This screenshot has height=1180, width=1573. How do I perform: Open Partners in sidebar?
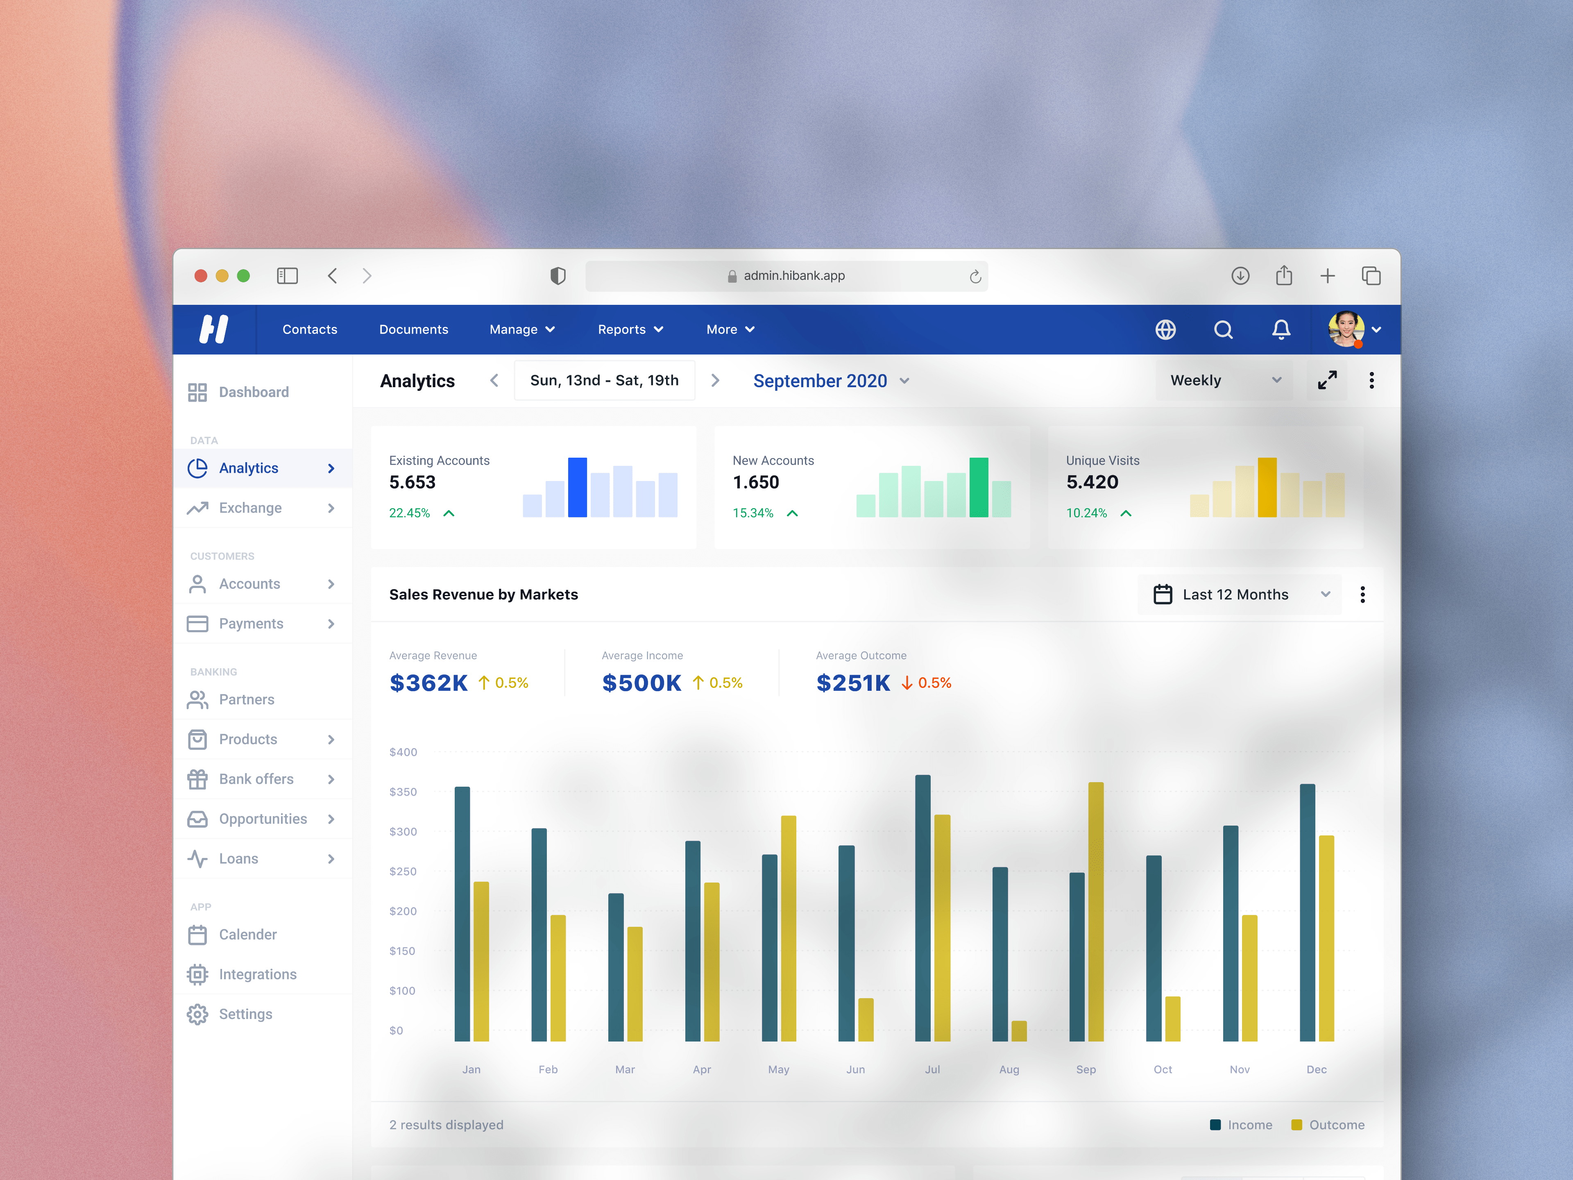(x=263, y=700)
